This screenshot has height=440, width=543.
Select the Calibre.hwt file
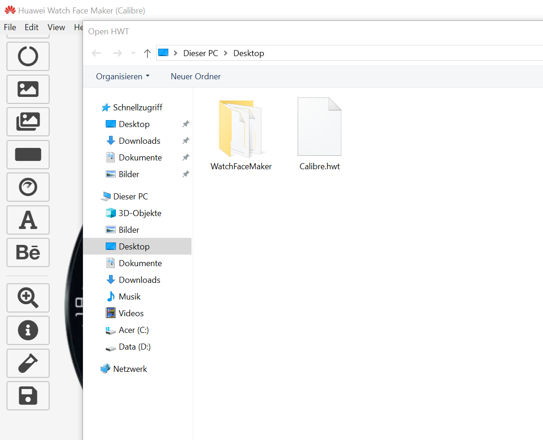point(319,134)
